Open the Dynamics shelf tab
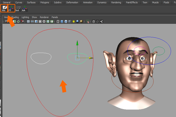The image size is (176, 117). [102, 2]
